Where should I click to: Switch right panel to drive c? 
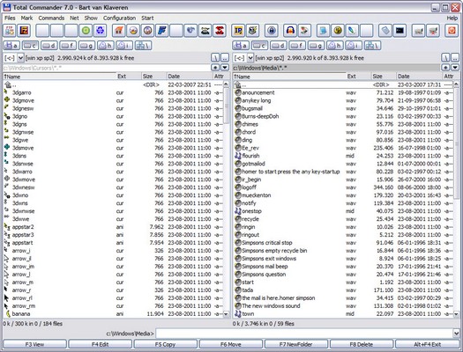260,46
